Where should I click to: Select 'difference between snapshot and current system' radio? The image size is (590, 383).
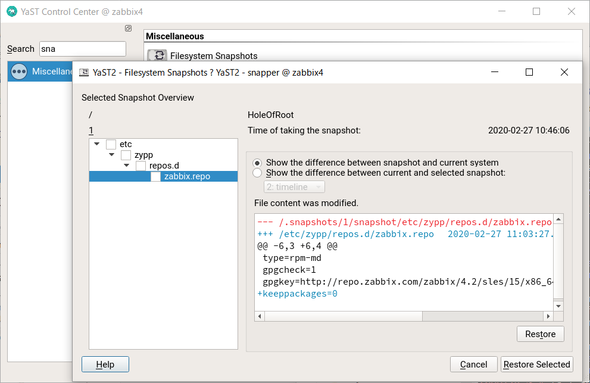coord(257,163)
